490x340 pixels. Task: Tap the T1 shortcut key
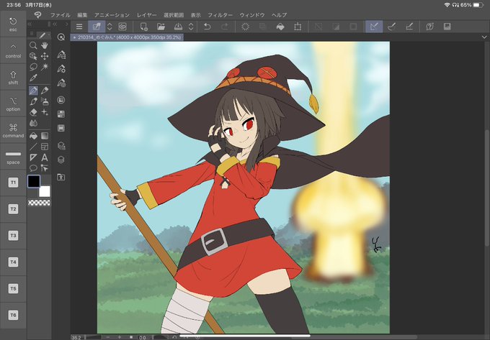click(x=13, y=183)
